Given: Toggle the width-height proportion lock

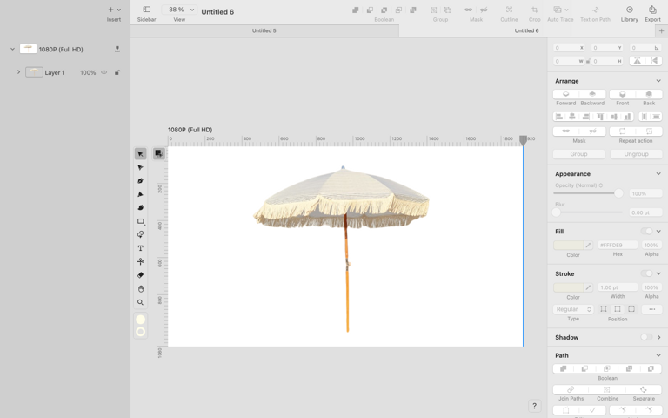Looking at the screenshot, I should (588, 61).
